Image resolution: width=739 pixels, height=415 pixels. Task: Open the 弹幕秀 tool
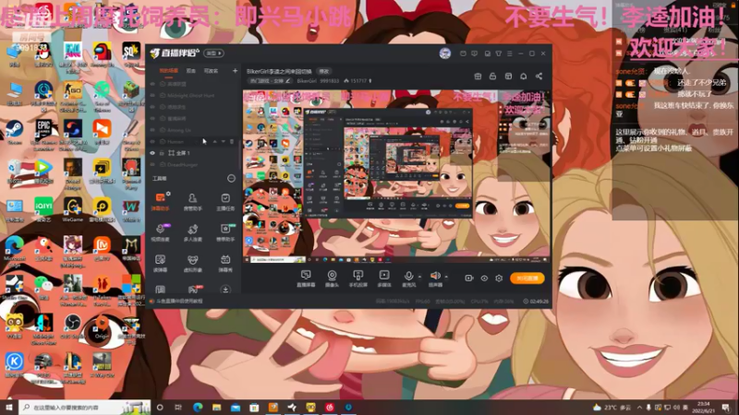(x=225, y=263)
